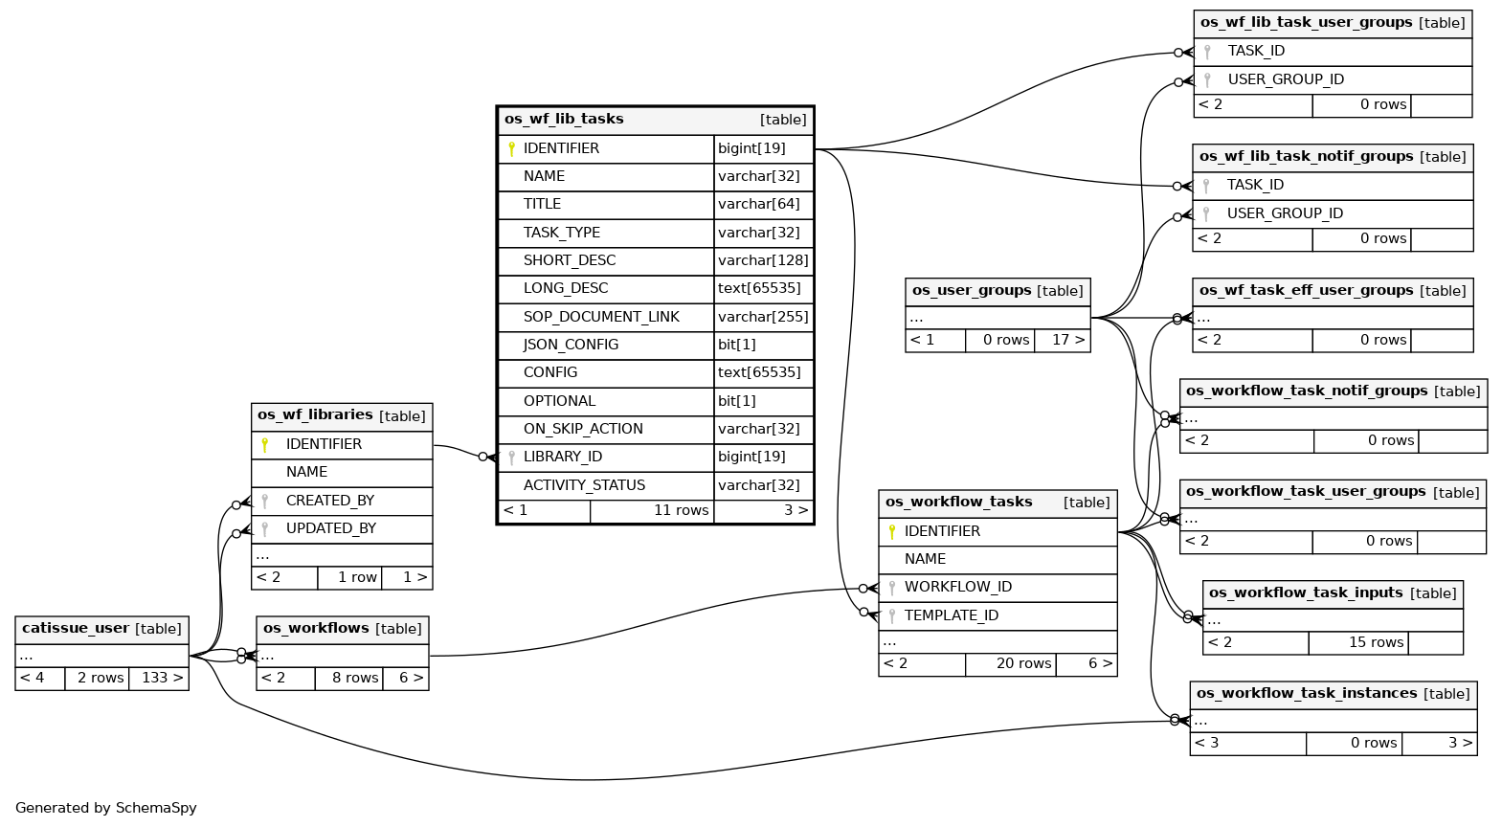Screen dimensions: 1502x827
Task: Click the gray key icon next to UPDATED_BY
Action: 265,528
